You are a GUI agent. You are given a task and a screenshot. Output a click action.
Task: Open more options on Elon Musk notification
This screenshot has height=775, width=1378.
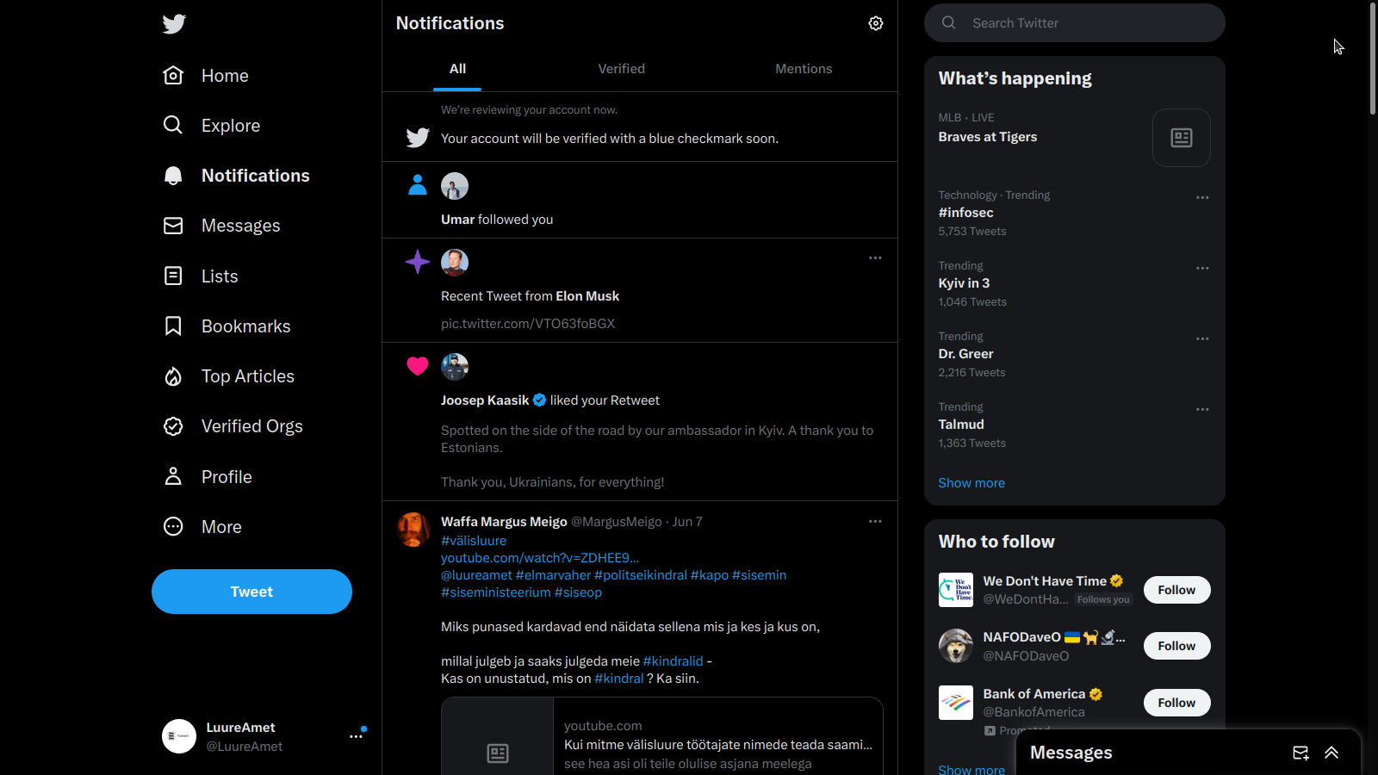875,257
